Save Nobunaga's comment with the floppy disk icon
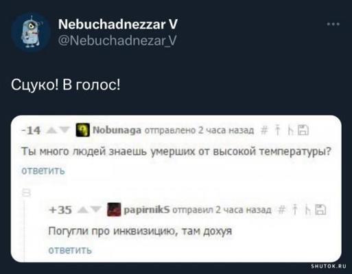 point(304,130)
